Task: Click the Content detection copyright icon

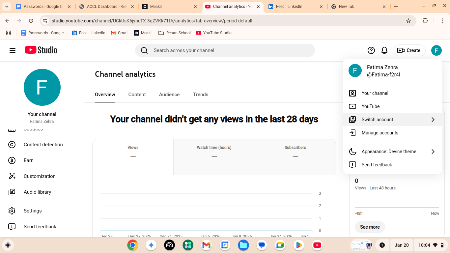Action: pyautogui.click(x=12, y=145)
